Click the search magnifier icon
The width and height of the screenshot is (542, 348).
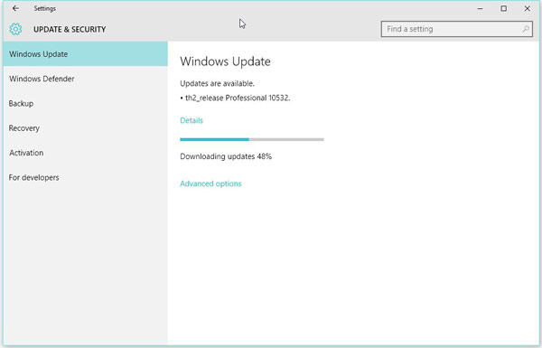526,29
